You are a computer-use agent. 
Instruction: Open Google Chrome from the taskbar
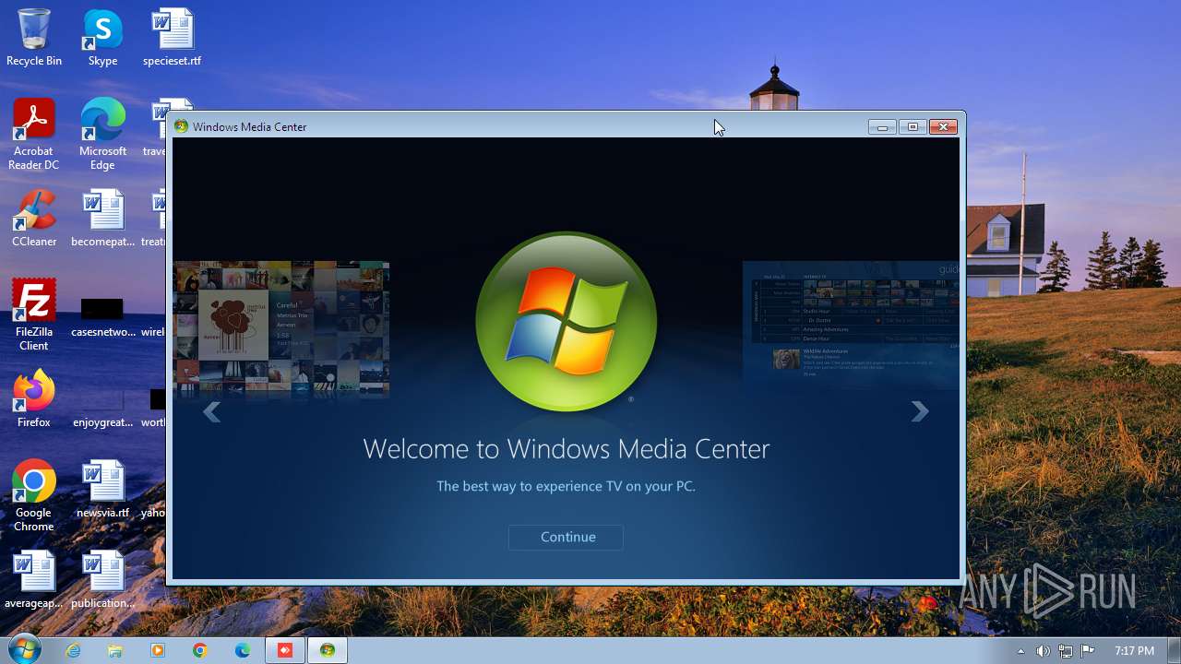coord(200,650)
